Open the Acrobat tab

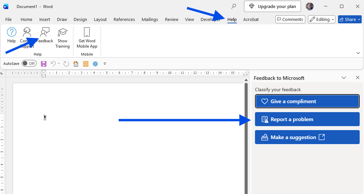click(x=251, y=20)
